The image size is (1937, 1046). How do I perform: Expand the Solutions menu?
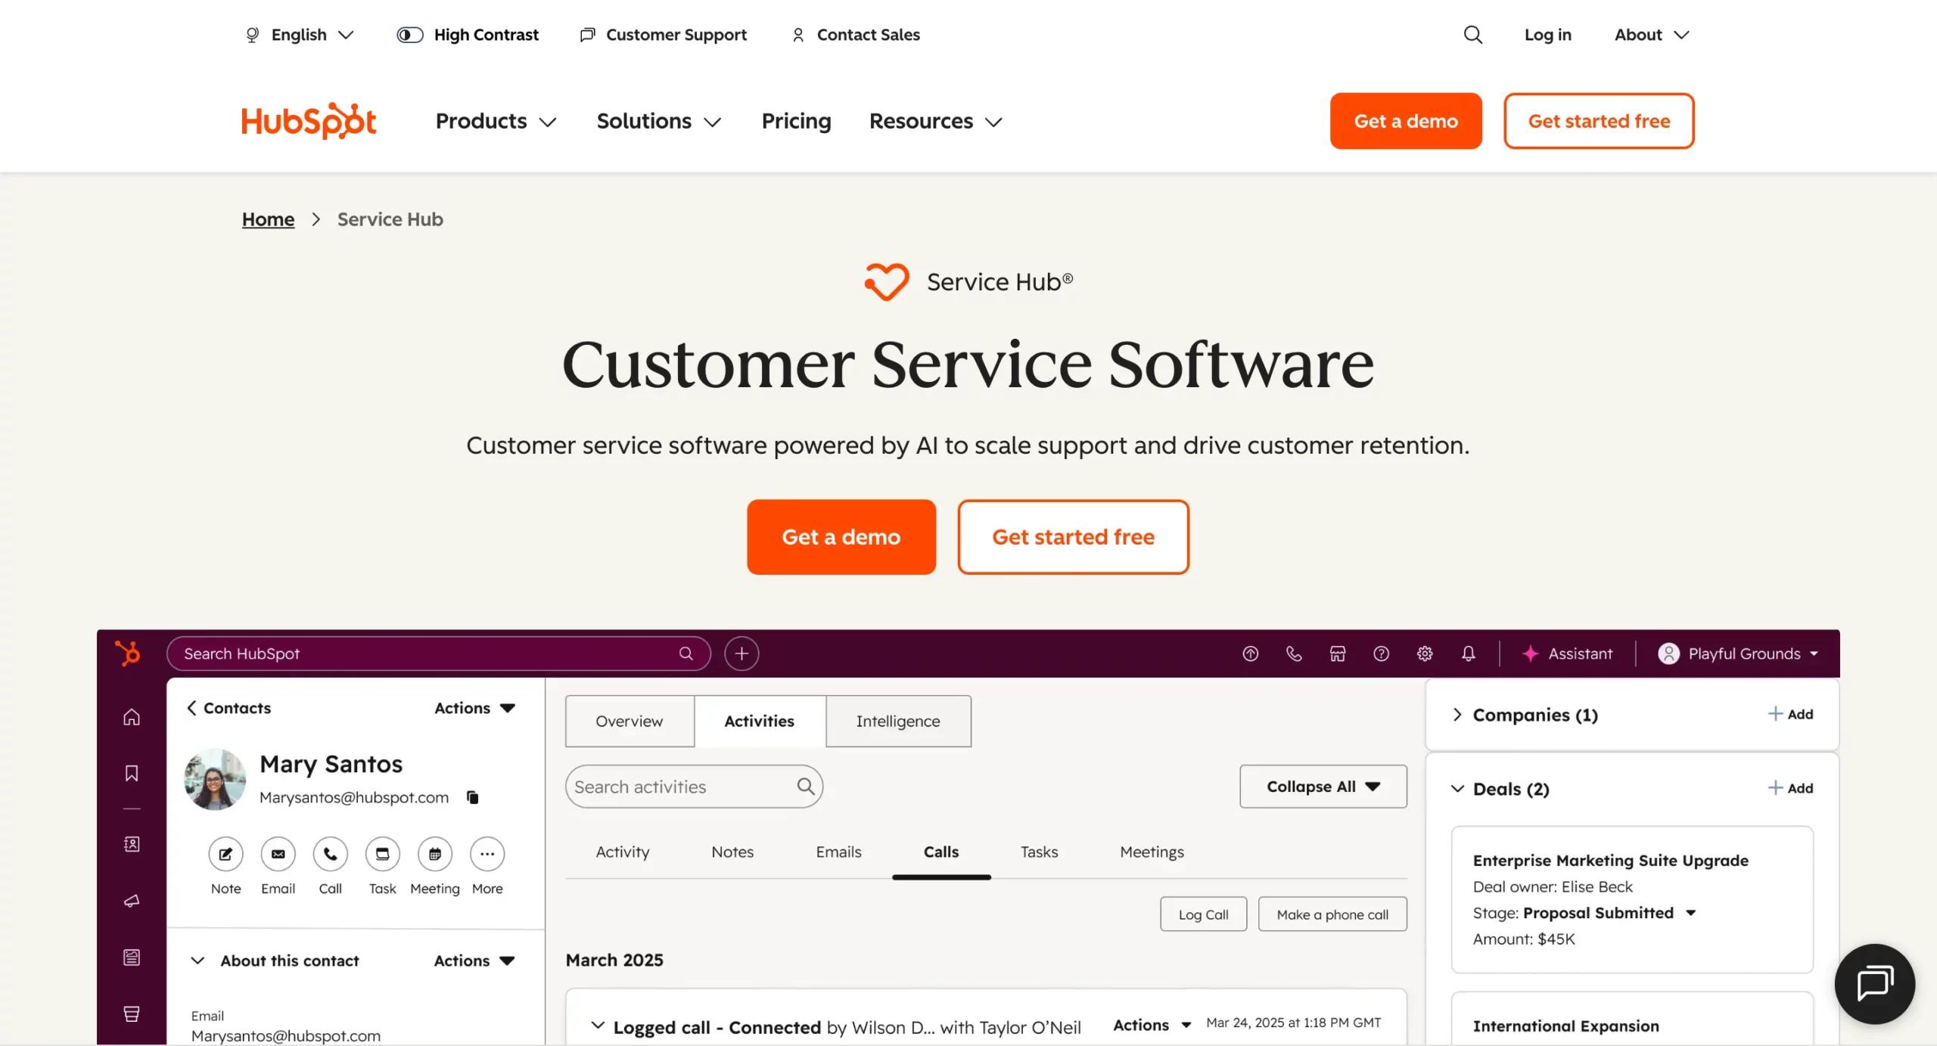tap(658, 121)
